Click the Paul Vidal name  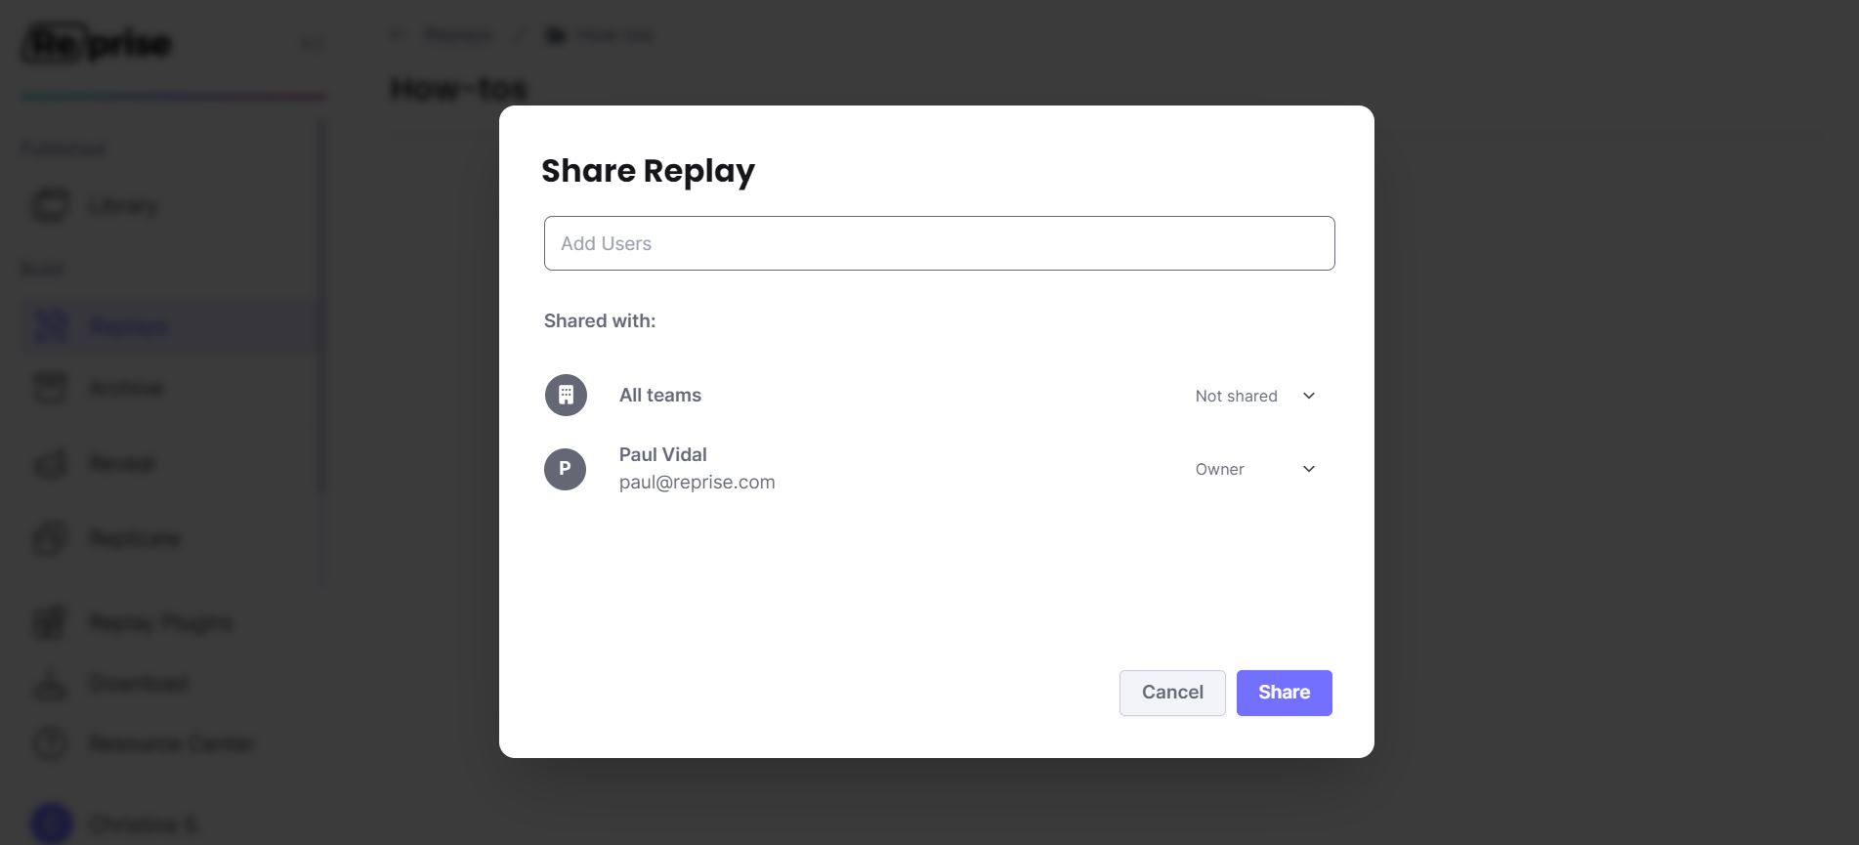662,454
